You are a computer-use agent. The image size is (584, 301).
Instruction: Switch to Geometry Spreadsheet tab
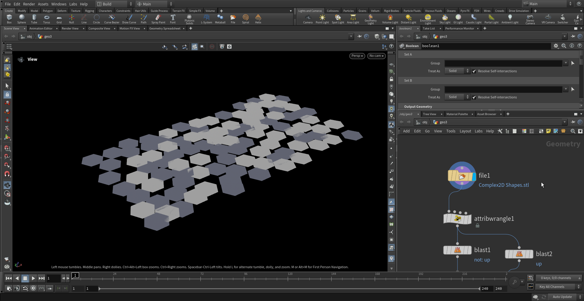tap(165, 28)
